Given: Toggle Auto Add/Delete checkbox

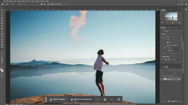Looking at the screenshot, I should [53, 4].
